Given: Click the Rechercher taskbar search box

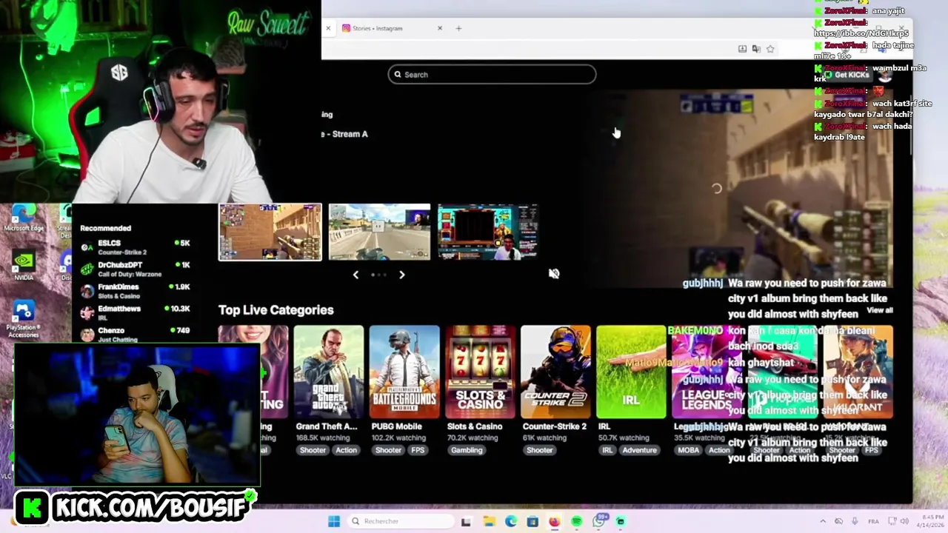Looking at the screenshot, I should point(401,521).
